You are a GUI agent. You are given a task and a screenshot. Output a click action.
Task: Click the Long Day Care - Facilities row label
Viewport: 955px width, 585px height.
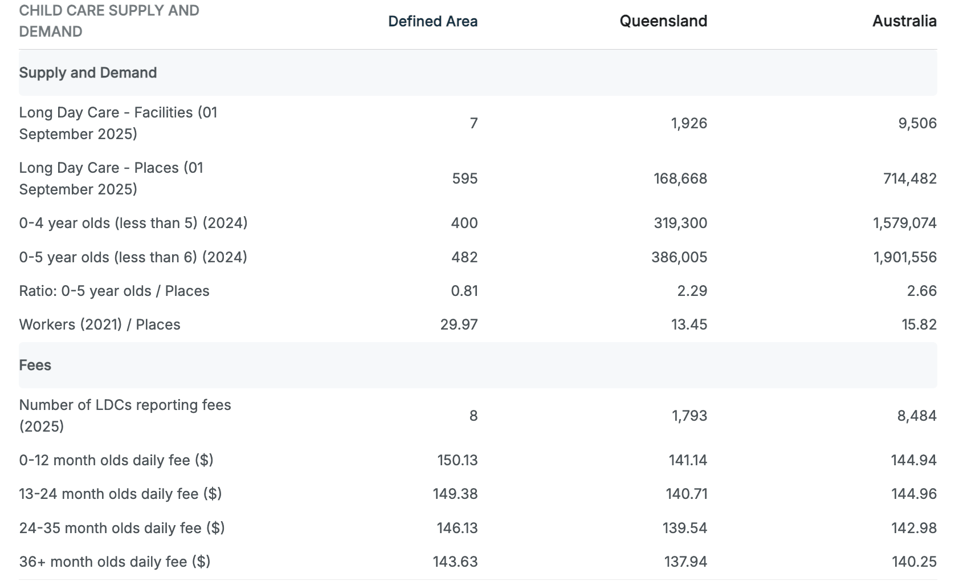click(118, 123)
